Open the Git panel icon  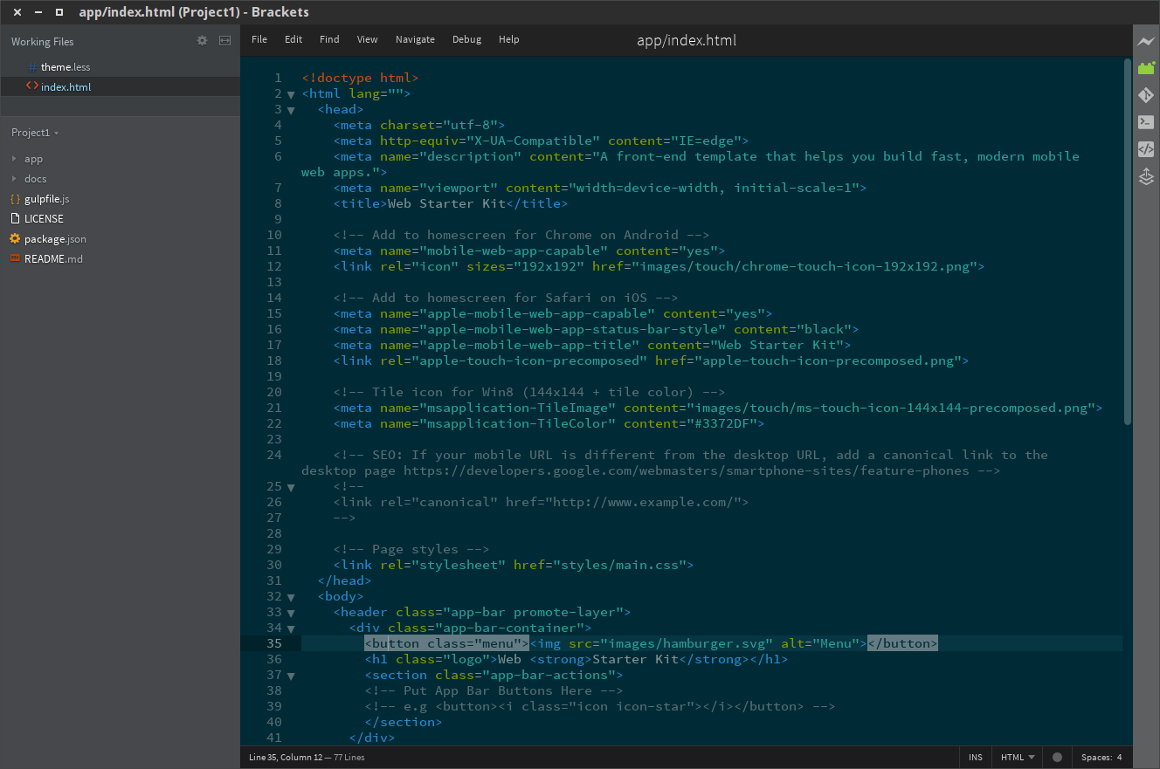click(x=1146, y=95)
